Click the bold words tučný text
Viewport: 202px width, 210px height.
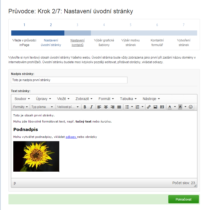pyautogui.click(x=84, y=121)
